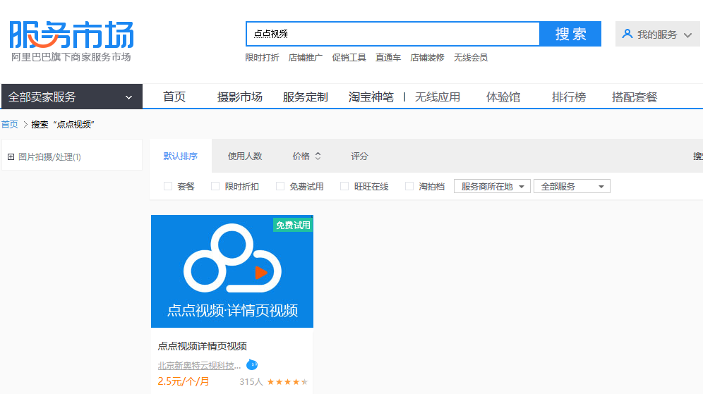Screen dimensions: 703x394
Task: Click the 首页 breadcrumb link
Action: (x=9, y=124)
